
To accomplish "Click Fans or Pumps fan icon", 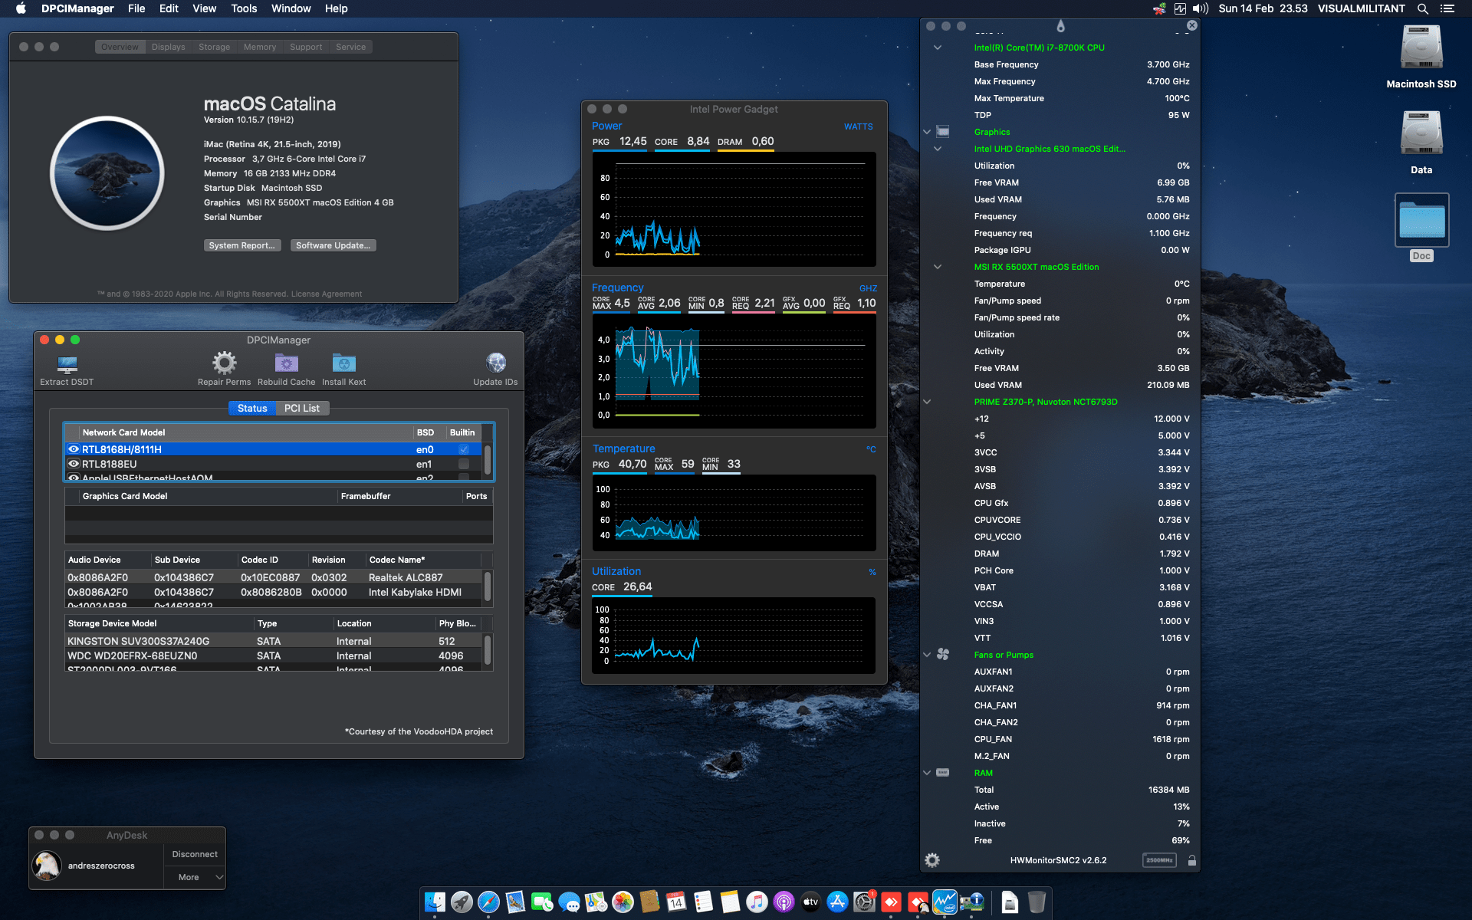I will [x=943, y=655].
